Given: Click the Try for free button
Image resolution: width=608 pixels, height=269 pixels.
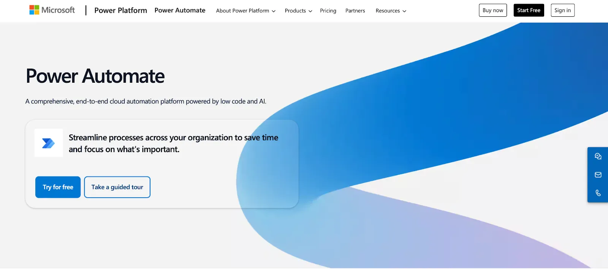Looking at the screenshot, I should (x=58, y=187).
